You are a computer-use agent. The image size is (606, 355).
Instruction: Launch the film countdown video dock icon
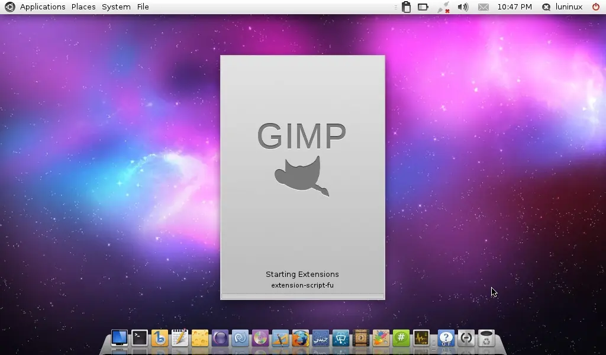point(360,338)
